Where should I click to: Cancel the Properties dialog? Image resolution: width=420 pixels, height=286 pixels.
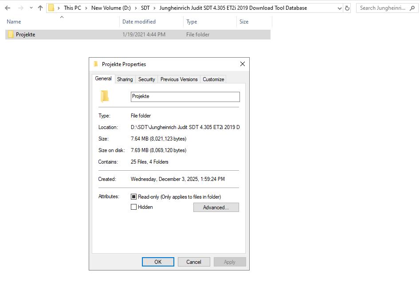click(194, 262)
